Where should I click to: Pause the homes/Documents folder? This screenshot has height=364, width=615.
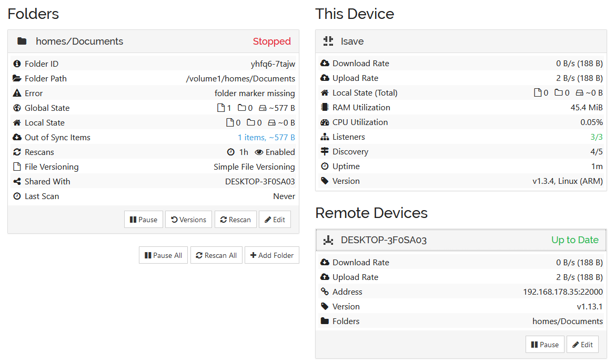(x=144, y=220)
